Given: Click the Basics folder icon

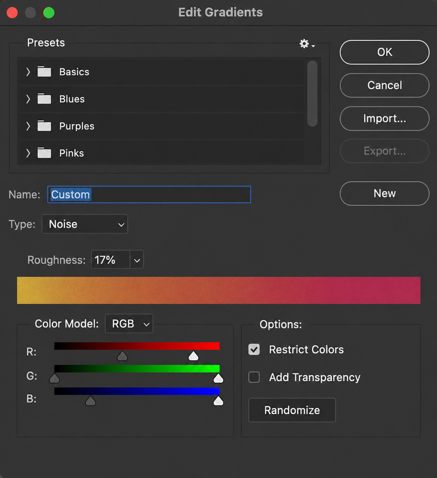Looking at the screenshot, I should pyautogui.click(x=44, y=72).
